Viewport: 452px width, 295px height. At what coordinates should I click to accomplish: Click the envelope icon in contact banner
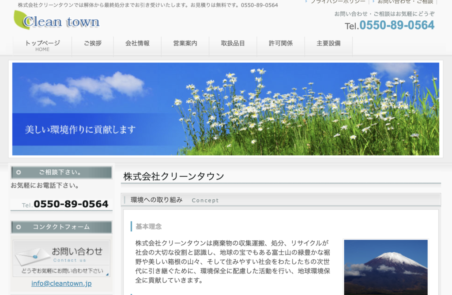click(32, 256)
